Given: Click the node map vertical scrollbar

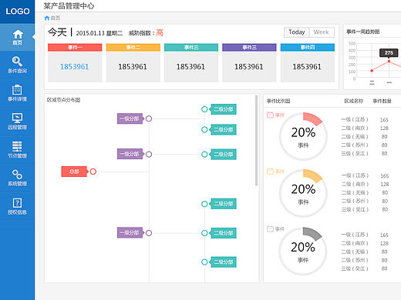Looking at the screenshot, I should (x=256, y=141).
